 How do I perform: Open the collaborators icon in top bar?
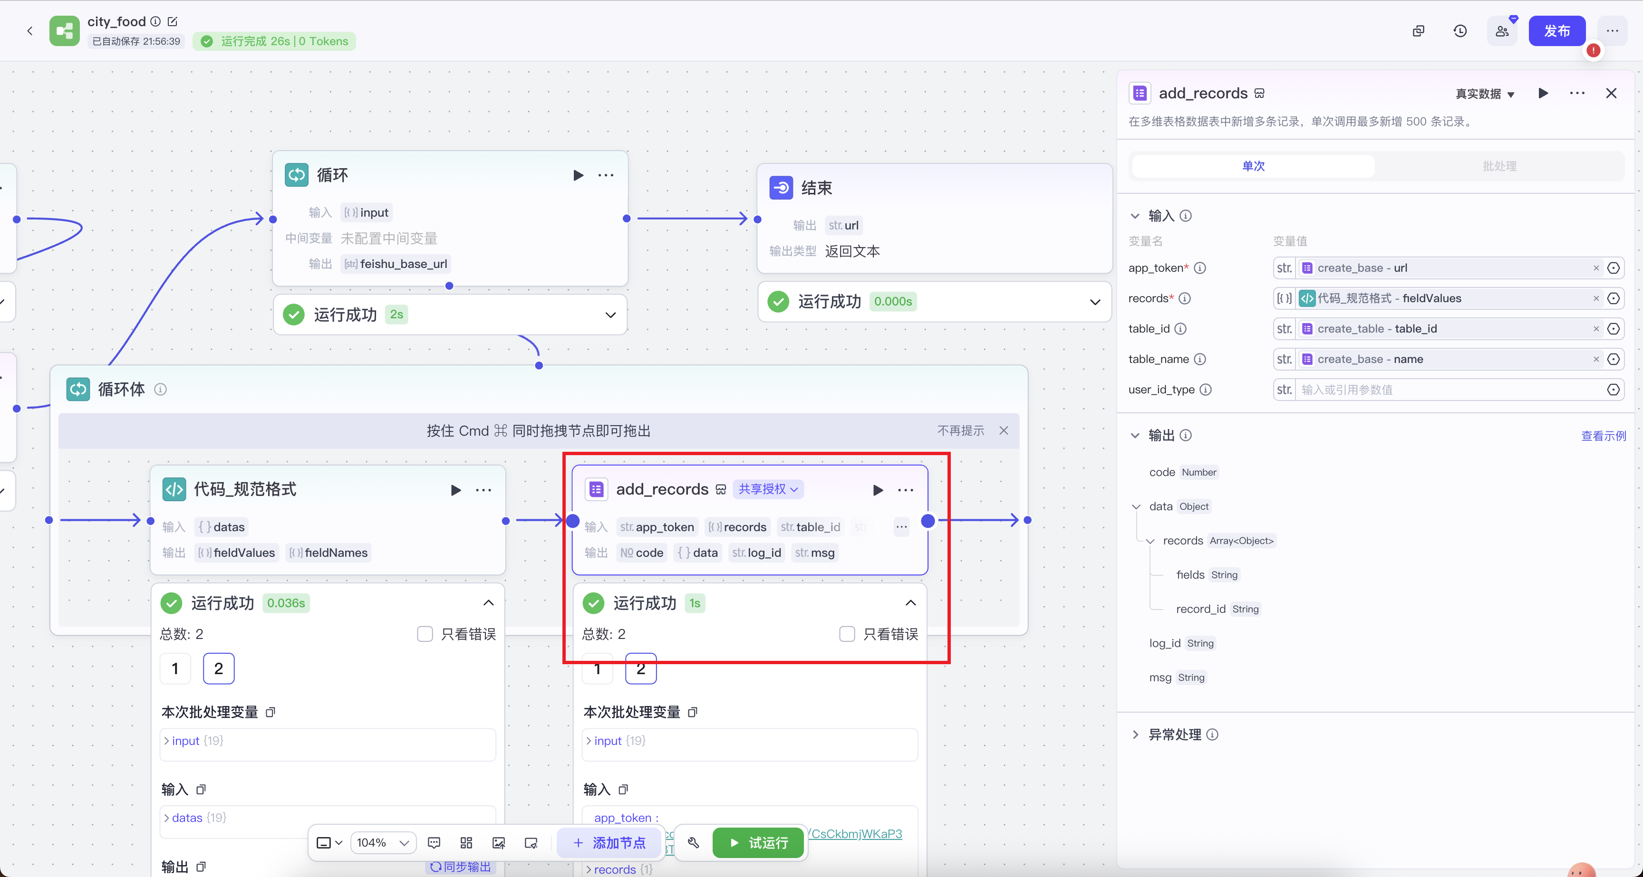1502,31
